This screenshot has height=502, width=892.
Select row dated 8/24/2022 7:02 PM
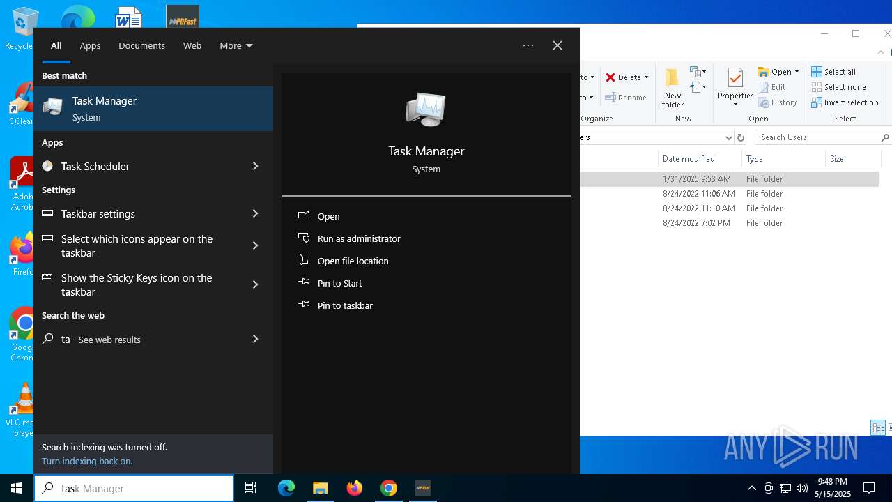[729, 223]
